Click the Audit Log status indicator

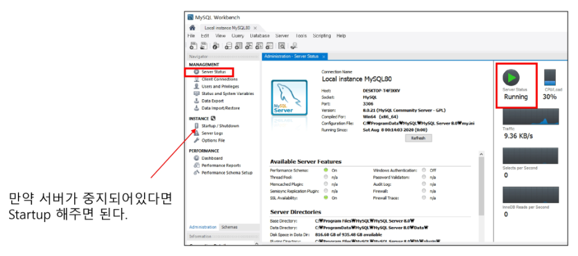[424, 184]
